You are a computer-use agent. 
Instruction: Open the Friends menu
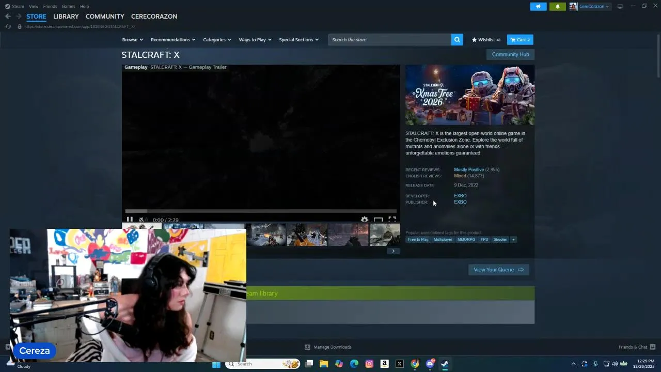50,6
